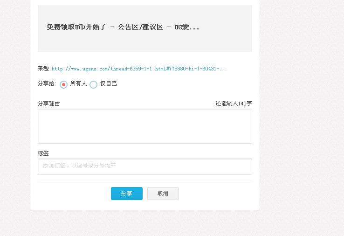This screenshot has height=236, width=344.
Task: Click the 分享给 label
Action: 47,83
